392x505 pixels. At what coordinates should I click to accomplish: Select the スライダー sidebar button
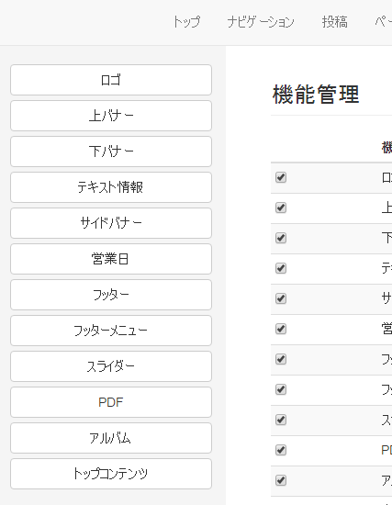111,366
